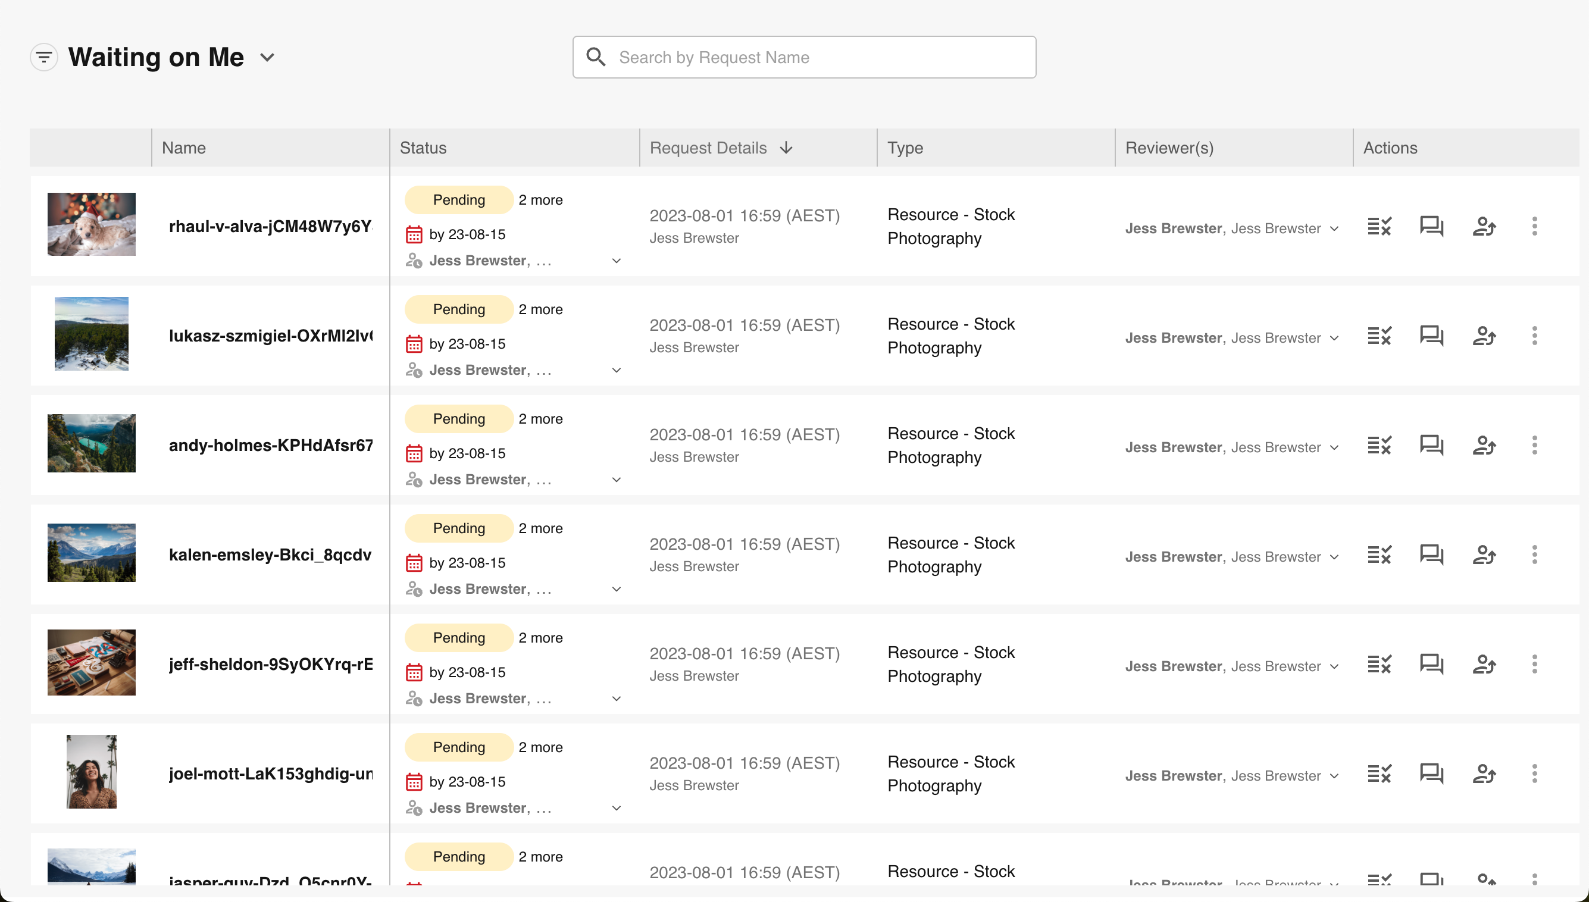Open the three-dot more menu for kalen-emsley row

point(1534,555)
